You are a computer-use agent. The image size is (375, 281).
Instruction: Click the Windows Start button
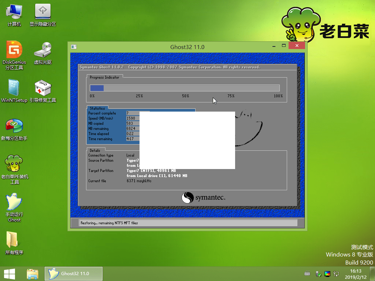pyautogui.click(x=10, y=274)
